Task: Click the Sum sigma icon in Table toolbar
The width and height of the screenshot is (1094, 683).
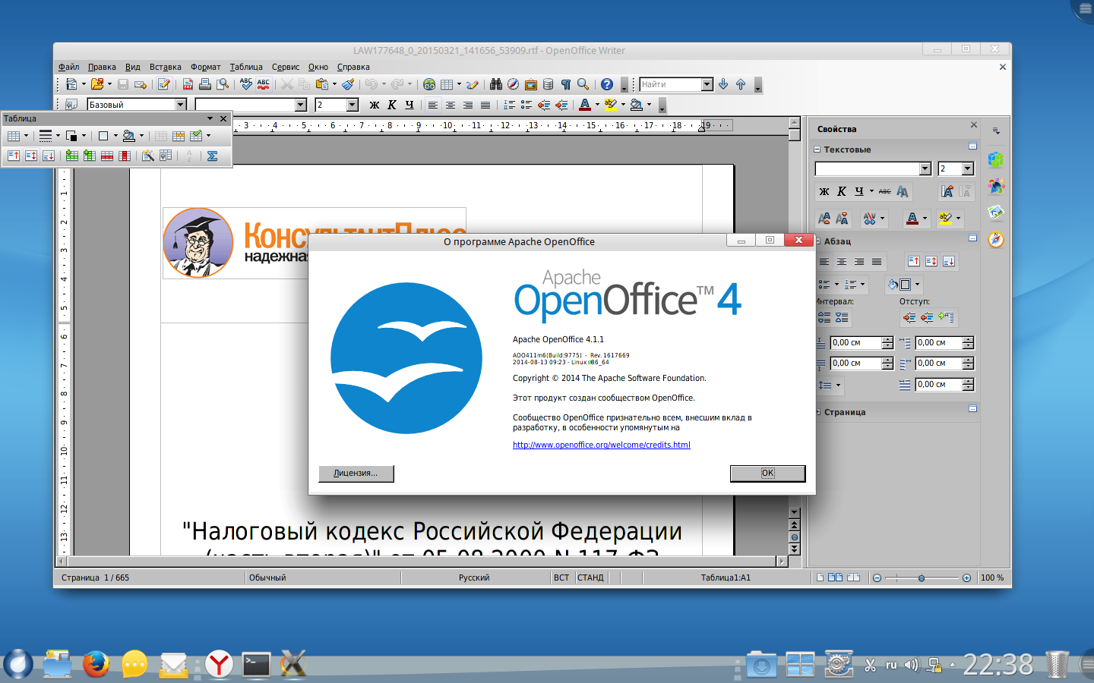Action: pos(213,156)
